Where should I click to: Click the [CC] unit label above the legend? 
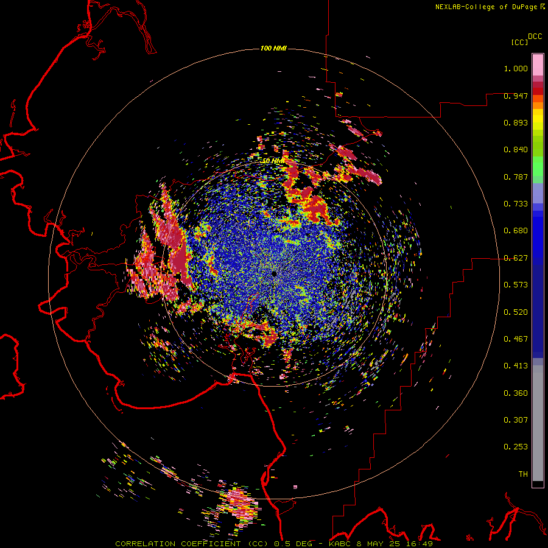coord(519,42)
